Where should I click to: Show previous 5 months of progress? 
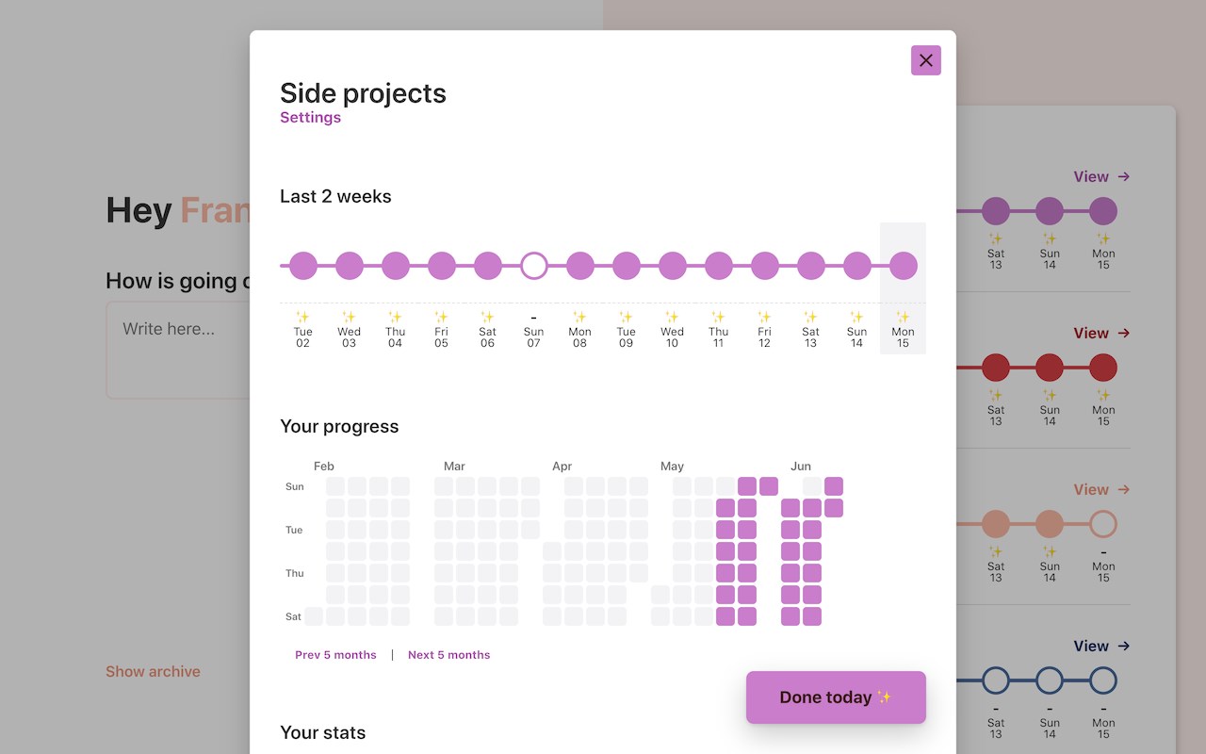coord(335,655)
